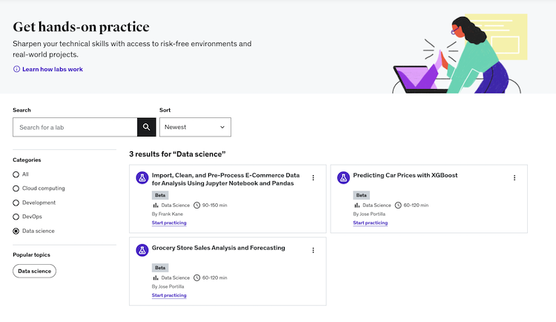This screenshot has height=322, width=556.
Task: Select the Cloud computing category radio button
Action: click(16, 188)
